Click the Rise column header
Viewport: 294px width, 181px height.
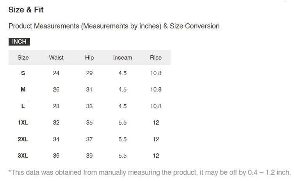[156, 58]
